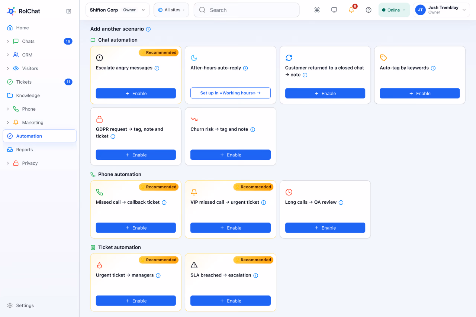Show info for After-hours auto-reply

pos(245,68)
